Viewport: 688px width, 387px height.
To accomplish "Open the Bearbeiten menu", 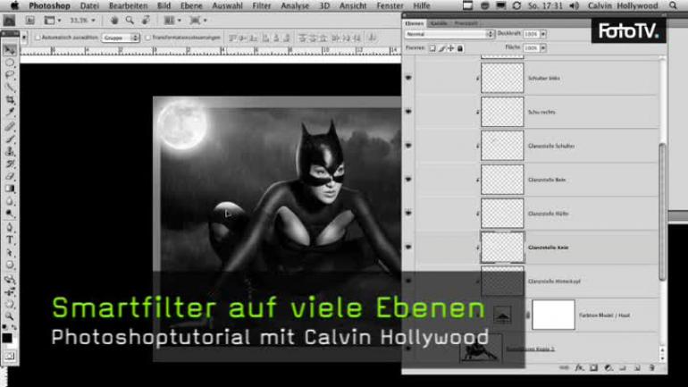I will tap(128, 5).
